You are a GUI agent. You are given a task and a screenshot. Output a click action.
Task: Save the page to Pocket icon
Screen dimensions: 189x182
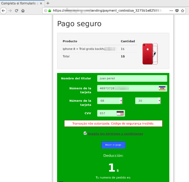pos(177,11)
